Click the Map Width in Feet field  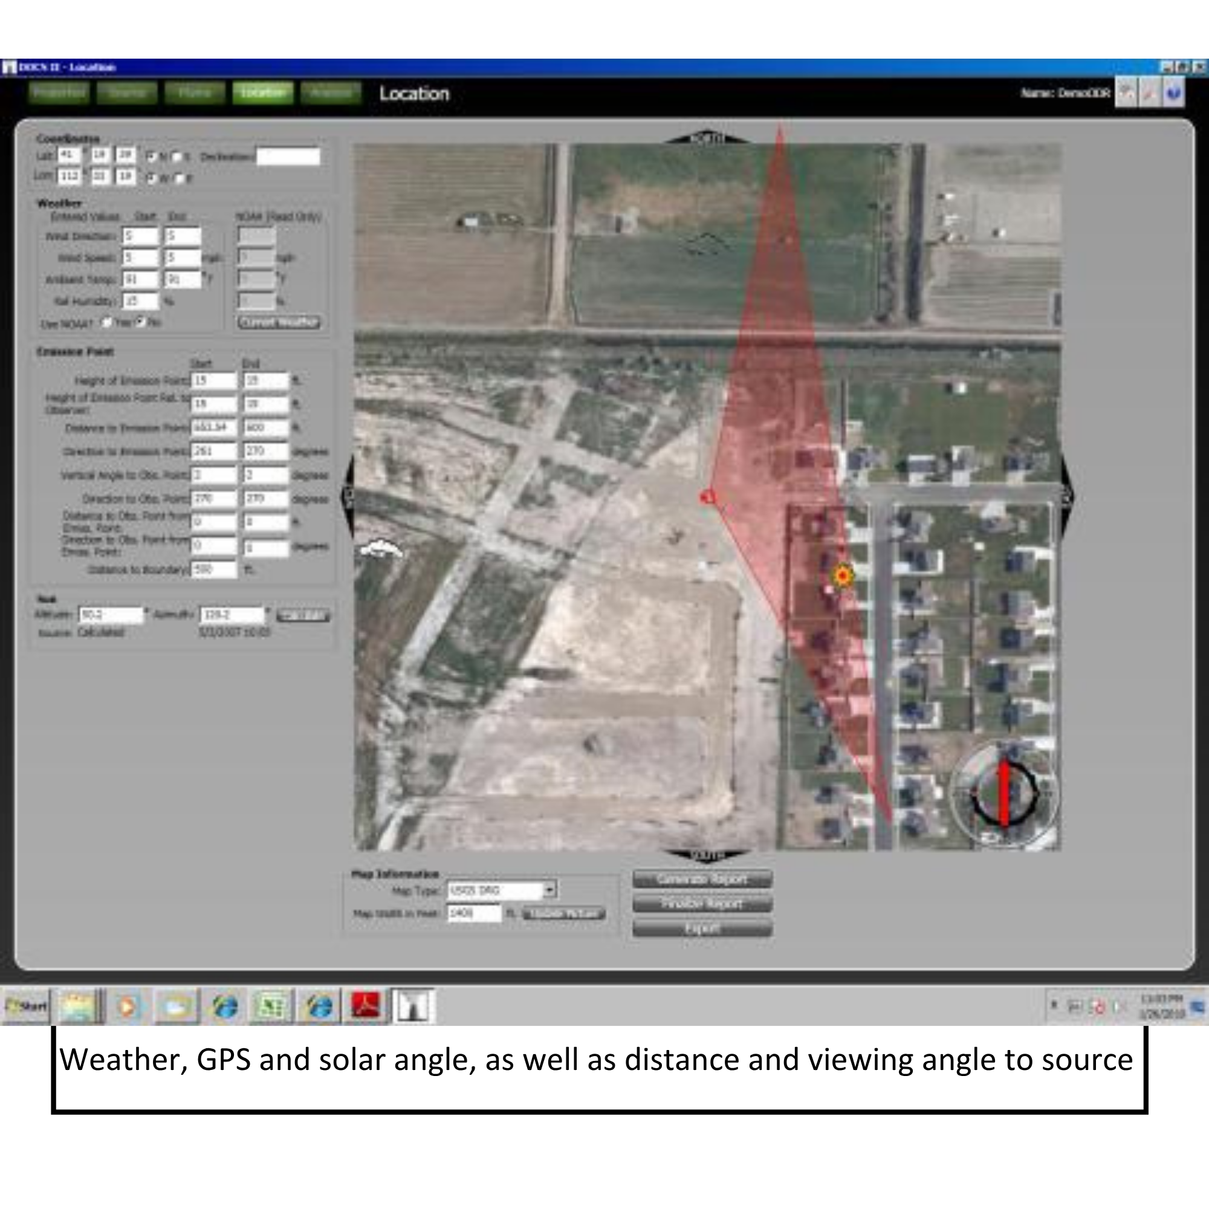pos(475,913)
